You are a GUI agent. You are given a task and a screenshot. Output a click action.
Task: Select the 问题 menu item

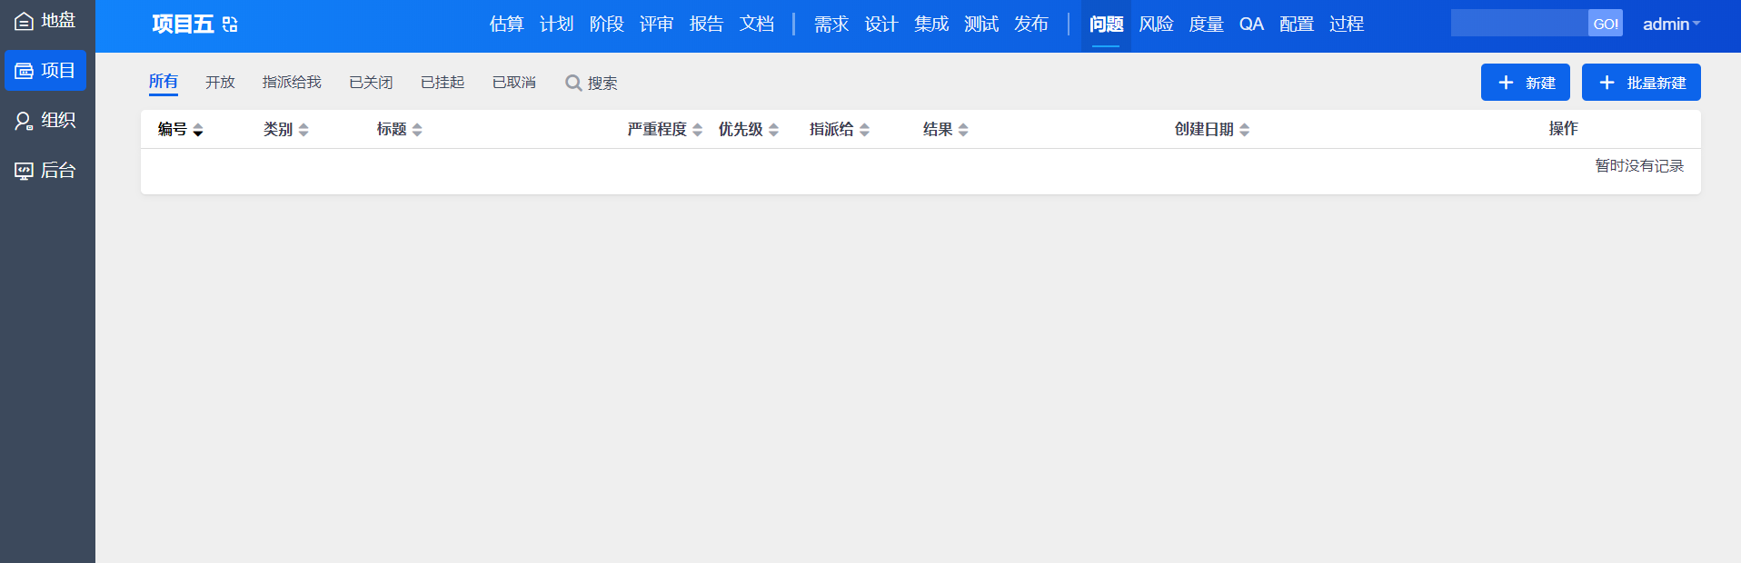(x=1106, y=25)
